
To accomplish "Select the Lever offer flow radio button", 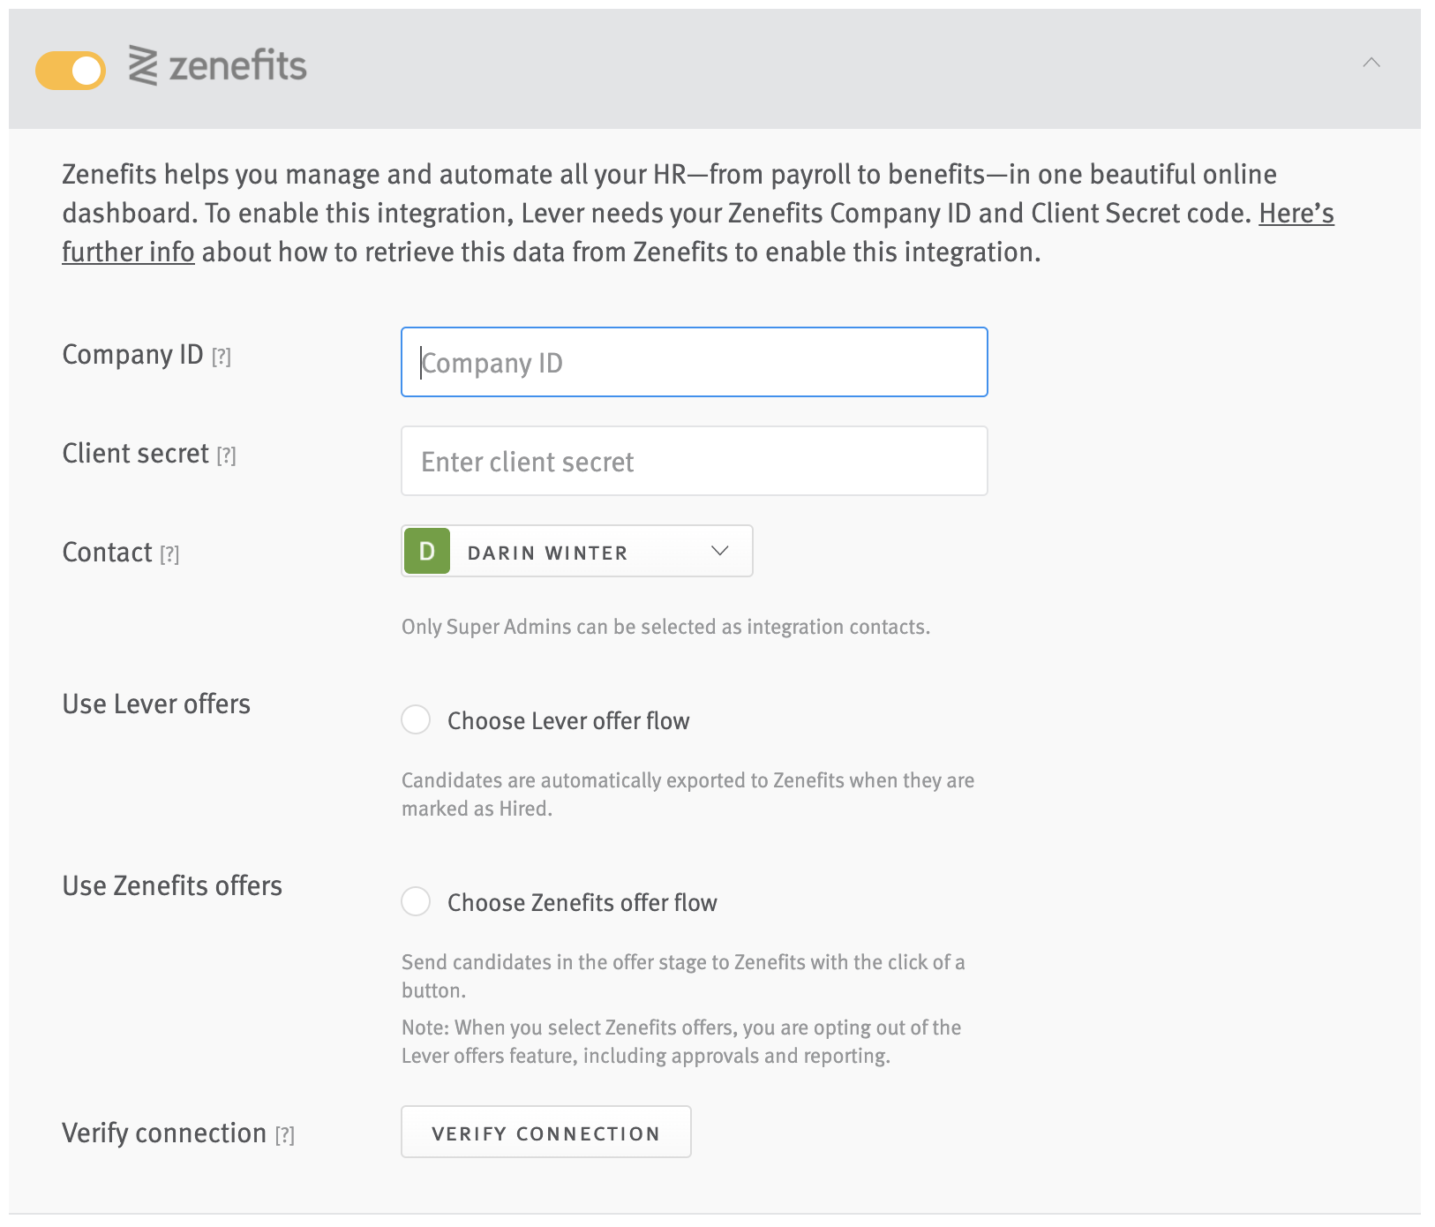I will point(416,720).
